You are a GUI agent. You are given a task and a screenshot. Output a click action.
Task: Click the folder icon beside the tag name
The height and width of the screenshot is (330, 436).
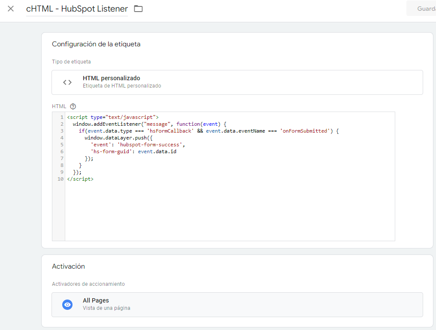pos(138,9)
